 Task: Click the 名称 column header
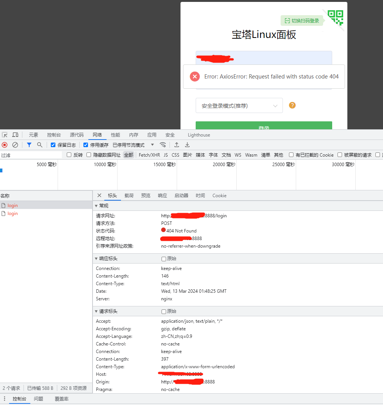tap(46, 196)
